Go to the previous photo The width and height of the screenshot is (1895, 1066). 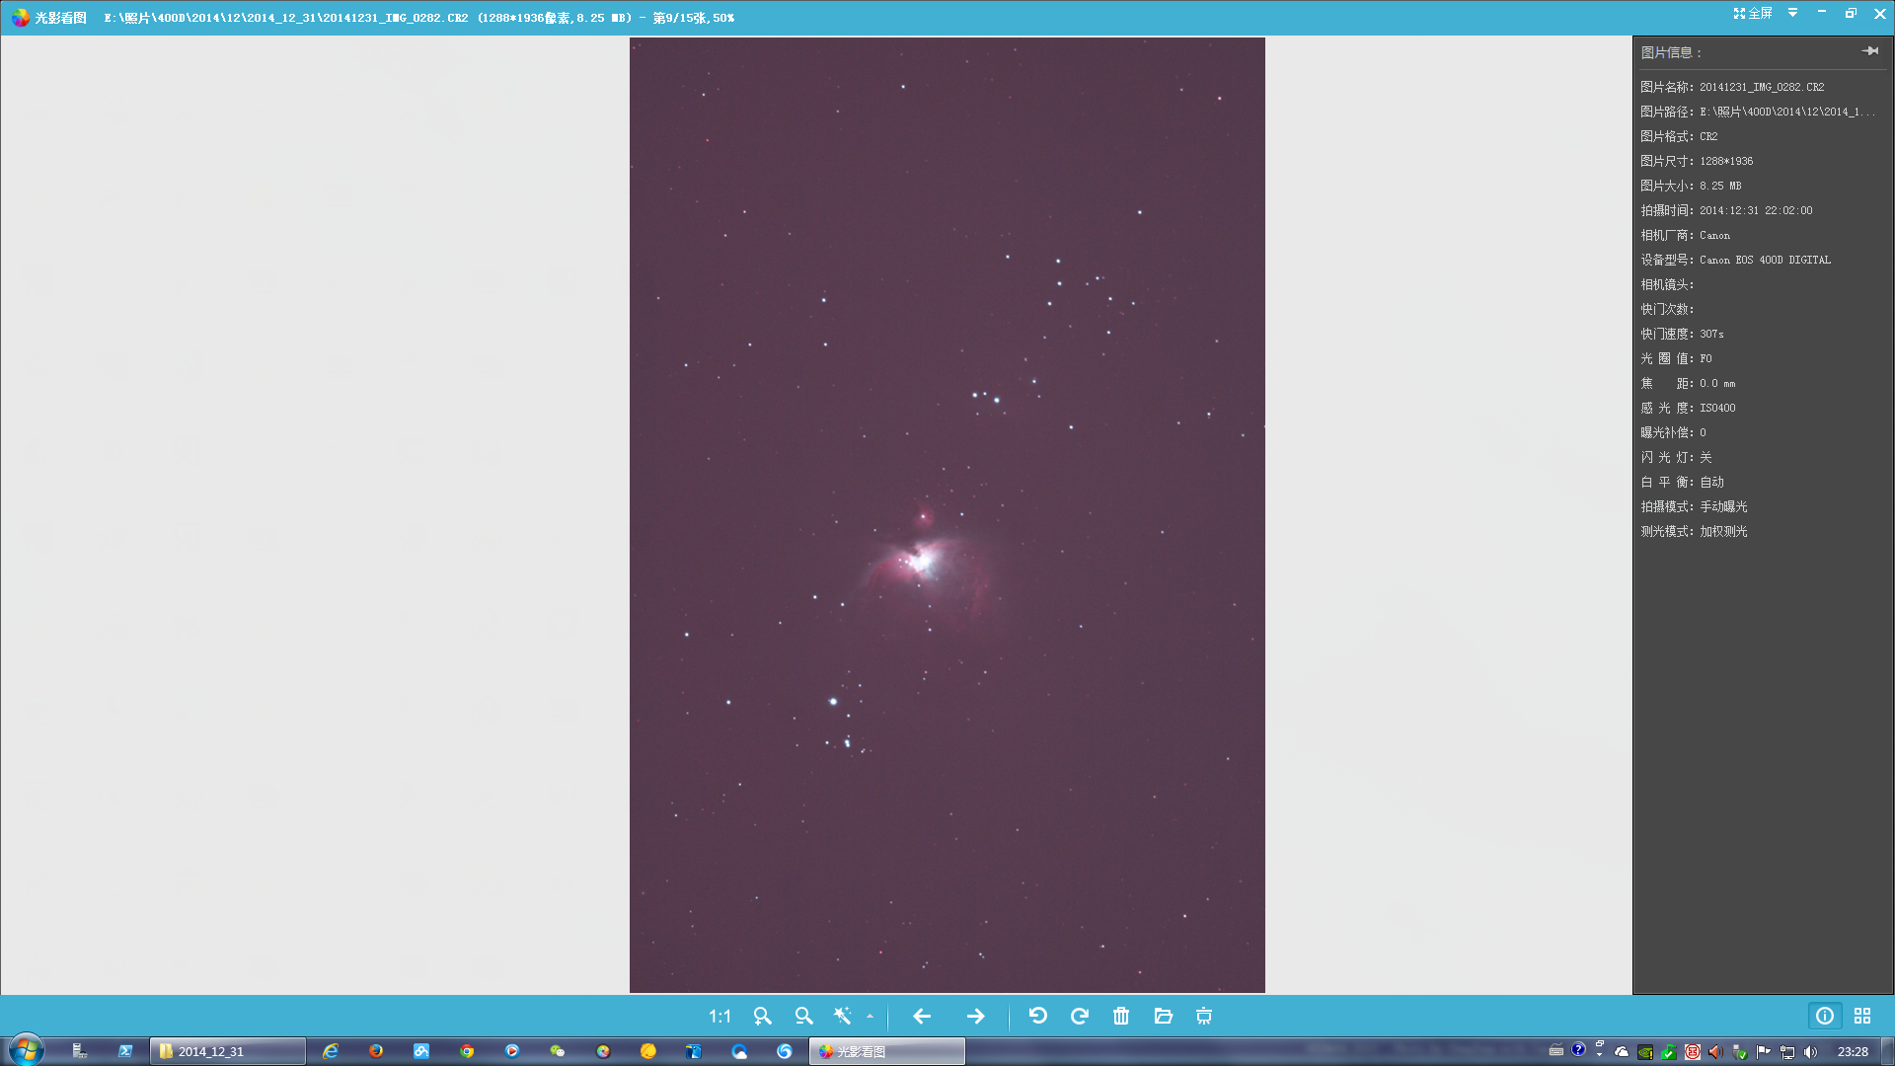(x=922, y=1016)
